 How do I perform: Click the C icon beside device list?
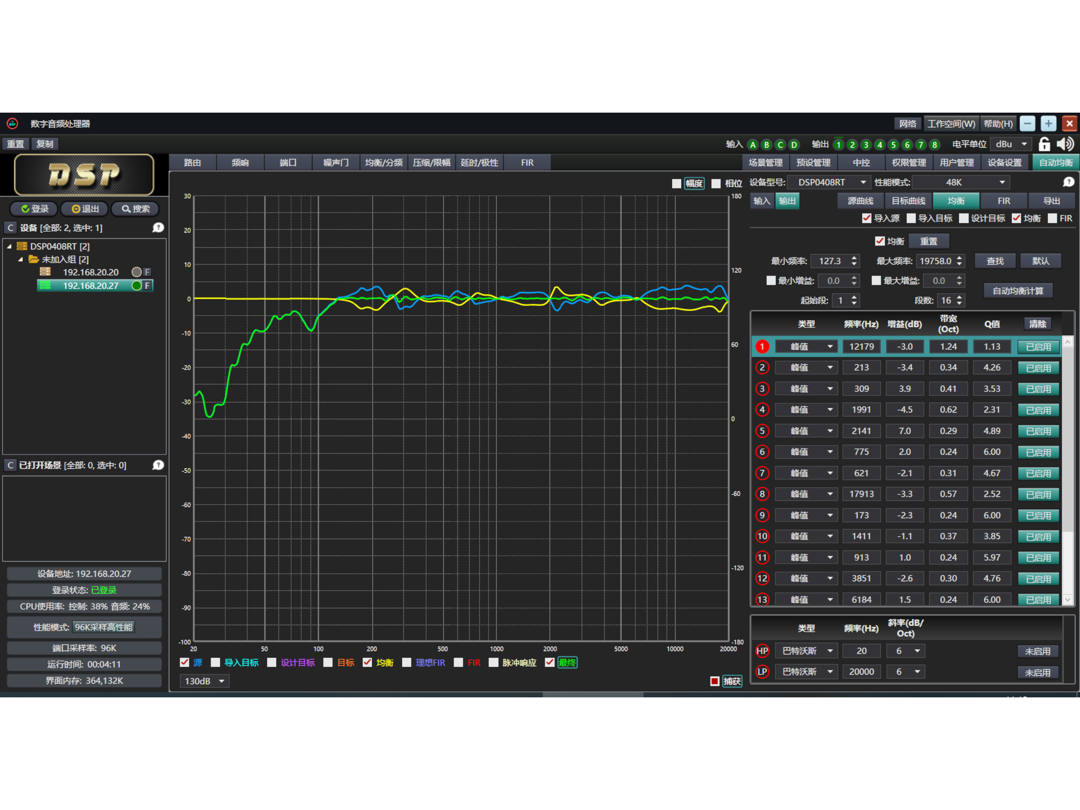[x=10, y=228]
